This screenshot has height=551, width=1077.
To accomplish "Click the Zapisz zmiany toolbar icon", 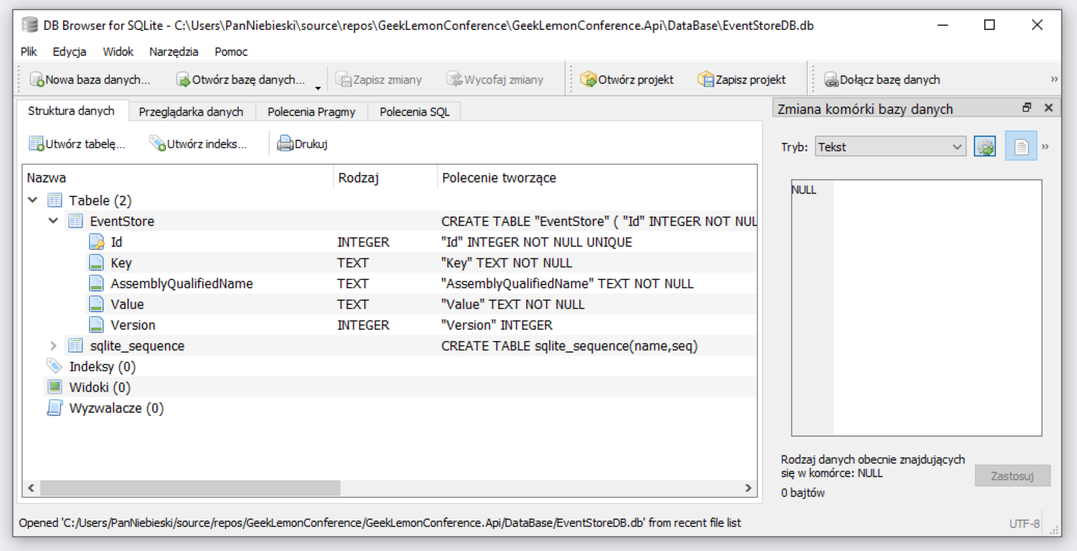I will coord(344,80).
